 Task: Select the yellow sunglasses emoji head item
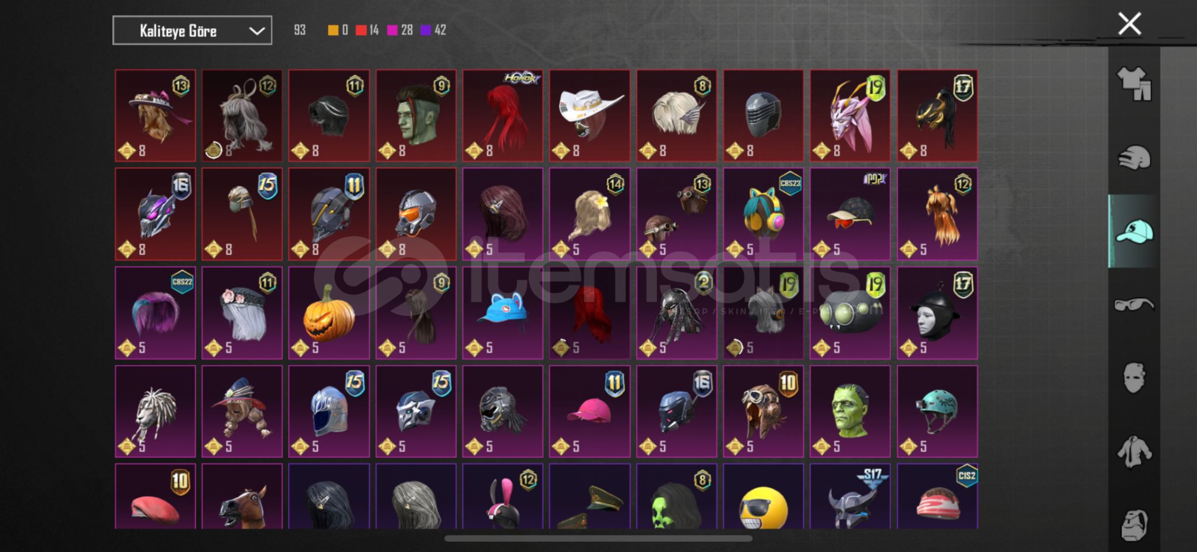(x=763, y=497)
